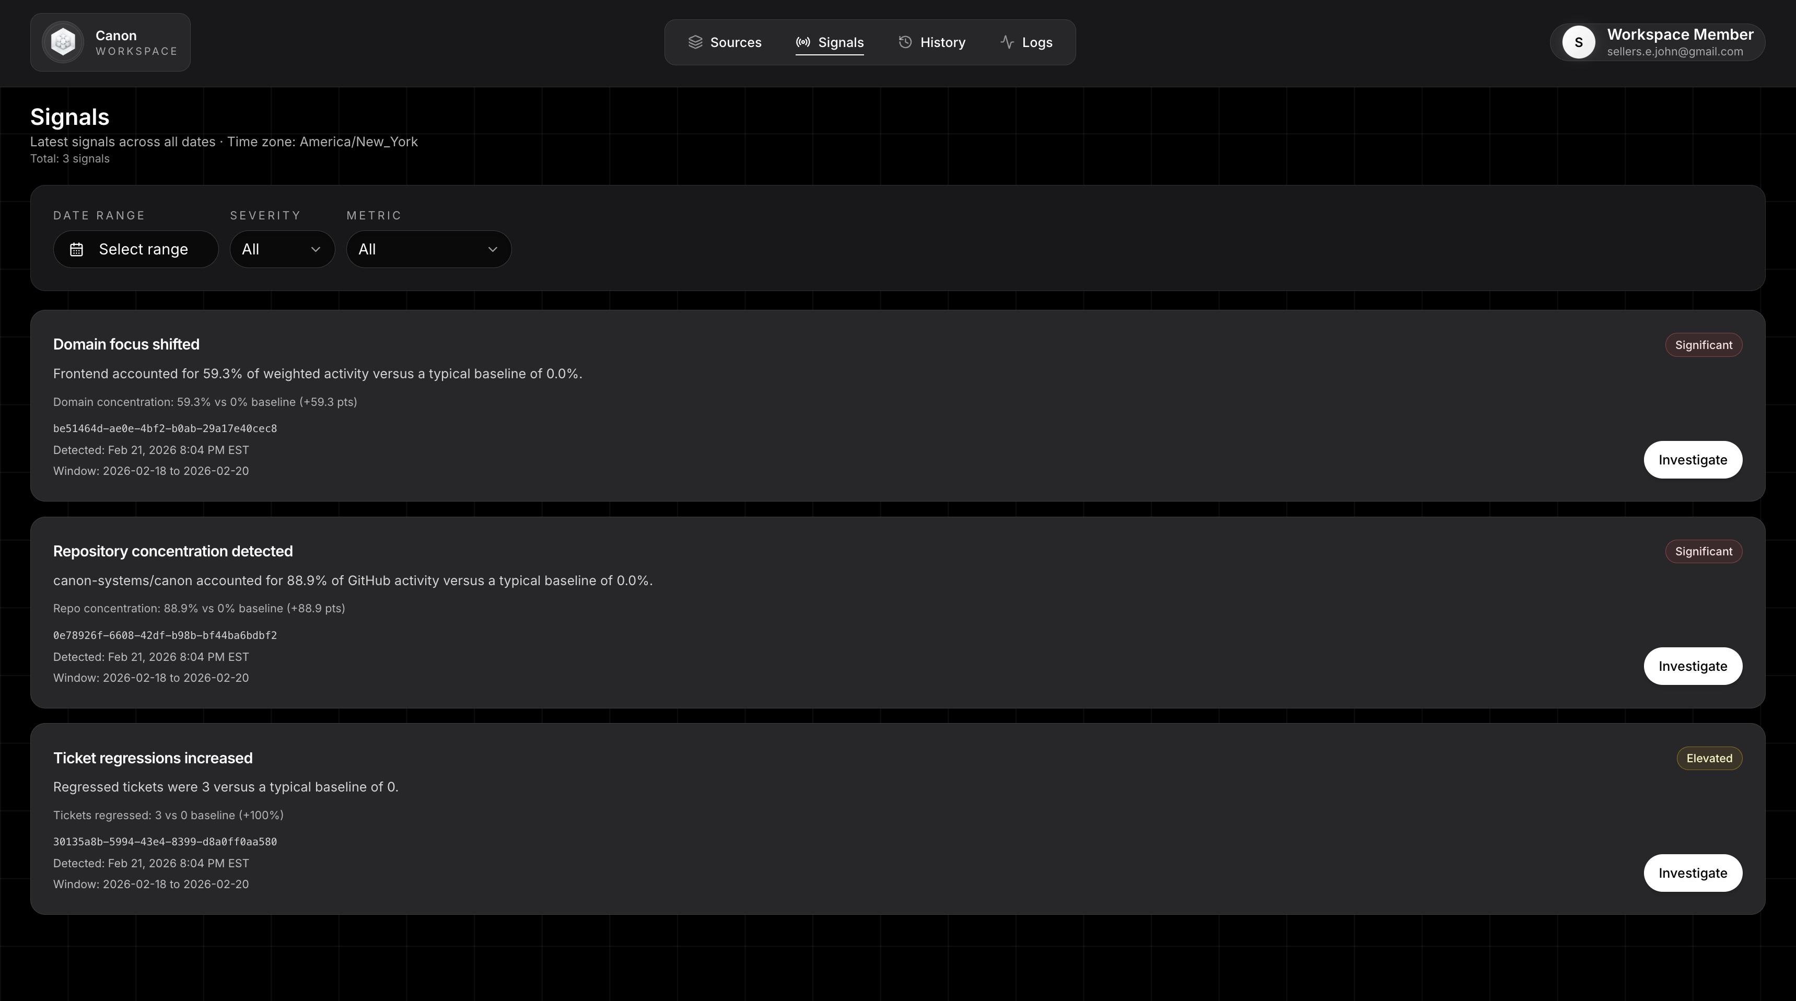Image resolution: width=1796 pixels, height=1001 pixels.
Task: Open the Severity dropdown
Action: point(282,250)
